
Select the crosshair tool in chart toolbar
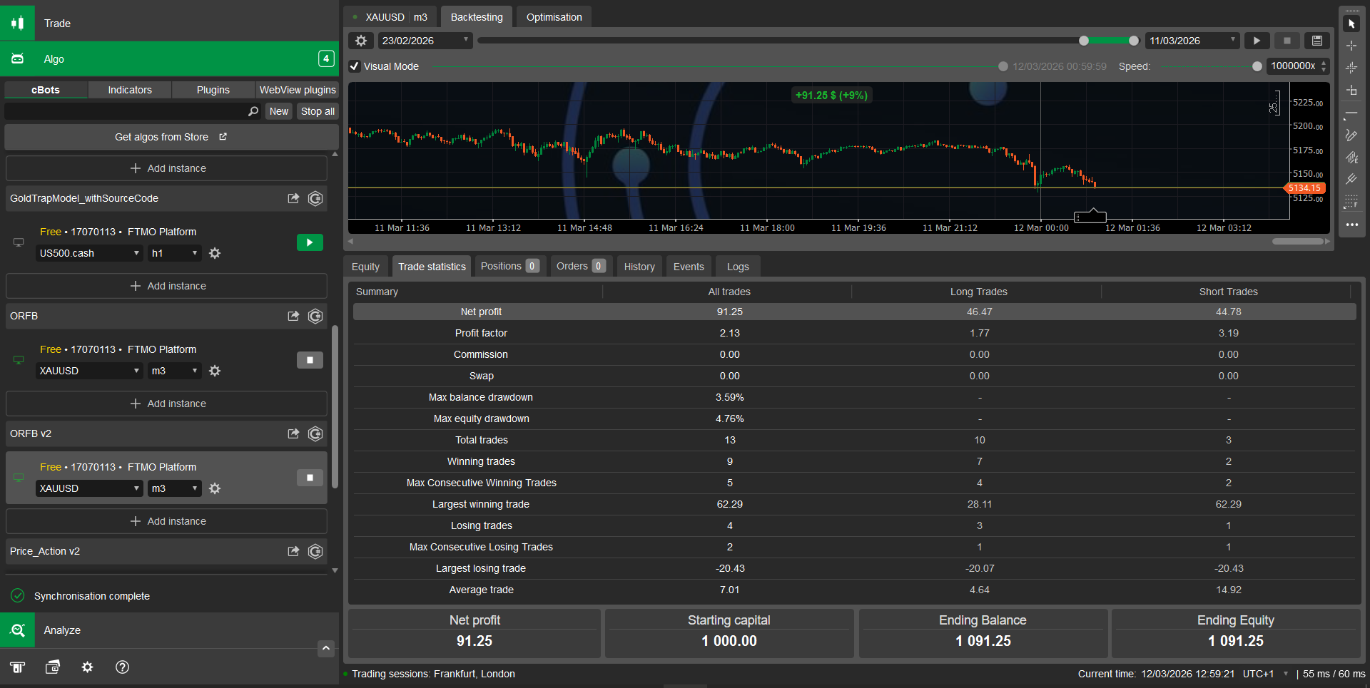pyautogui.click(x=1351, y=46)
